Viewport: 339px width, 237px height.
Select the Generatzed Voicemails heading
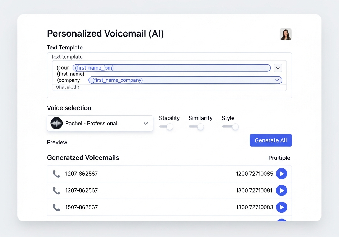83,158
